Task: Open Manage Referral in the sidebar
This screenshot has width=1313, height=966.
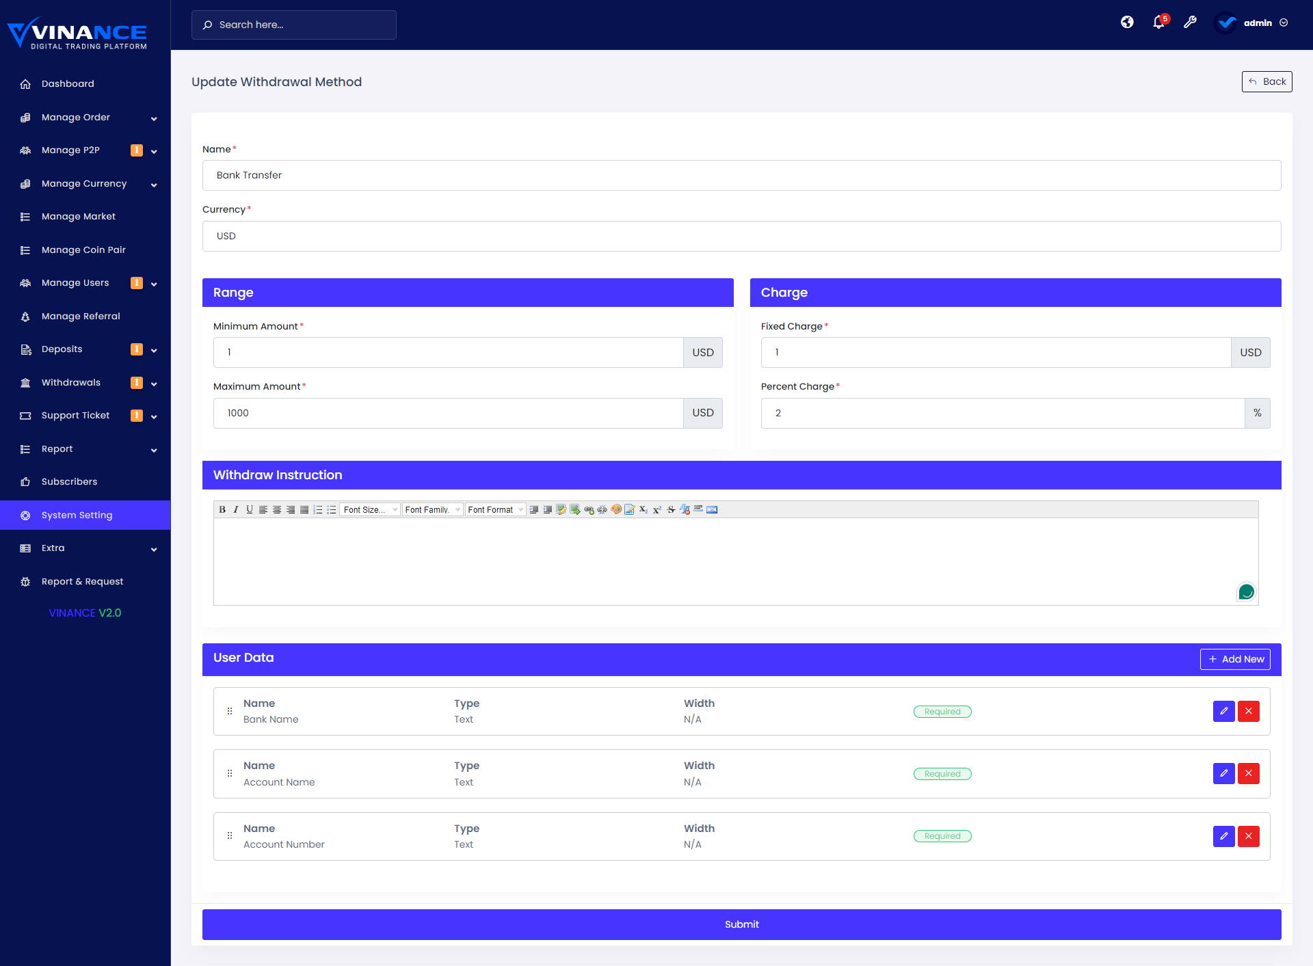Action: [x=85, y=317]
